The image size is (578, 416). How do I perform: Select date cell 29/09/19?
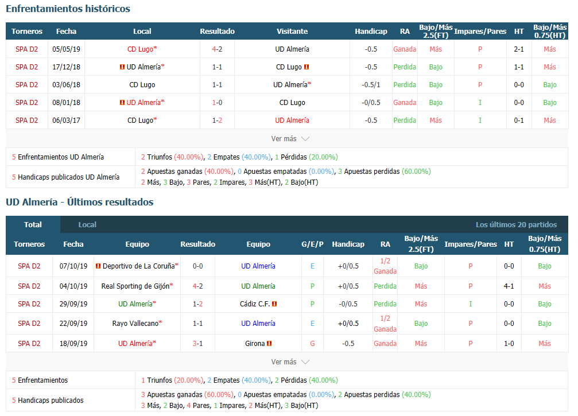click(73, 304)
